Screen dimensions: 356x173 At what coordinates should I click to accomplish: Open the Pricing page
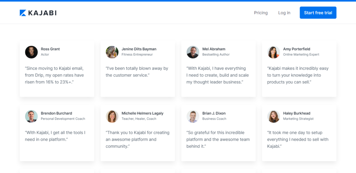pyautogui.click(x=261, y=13)
